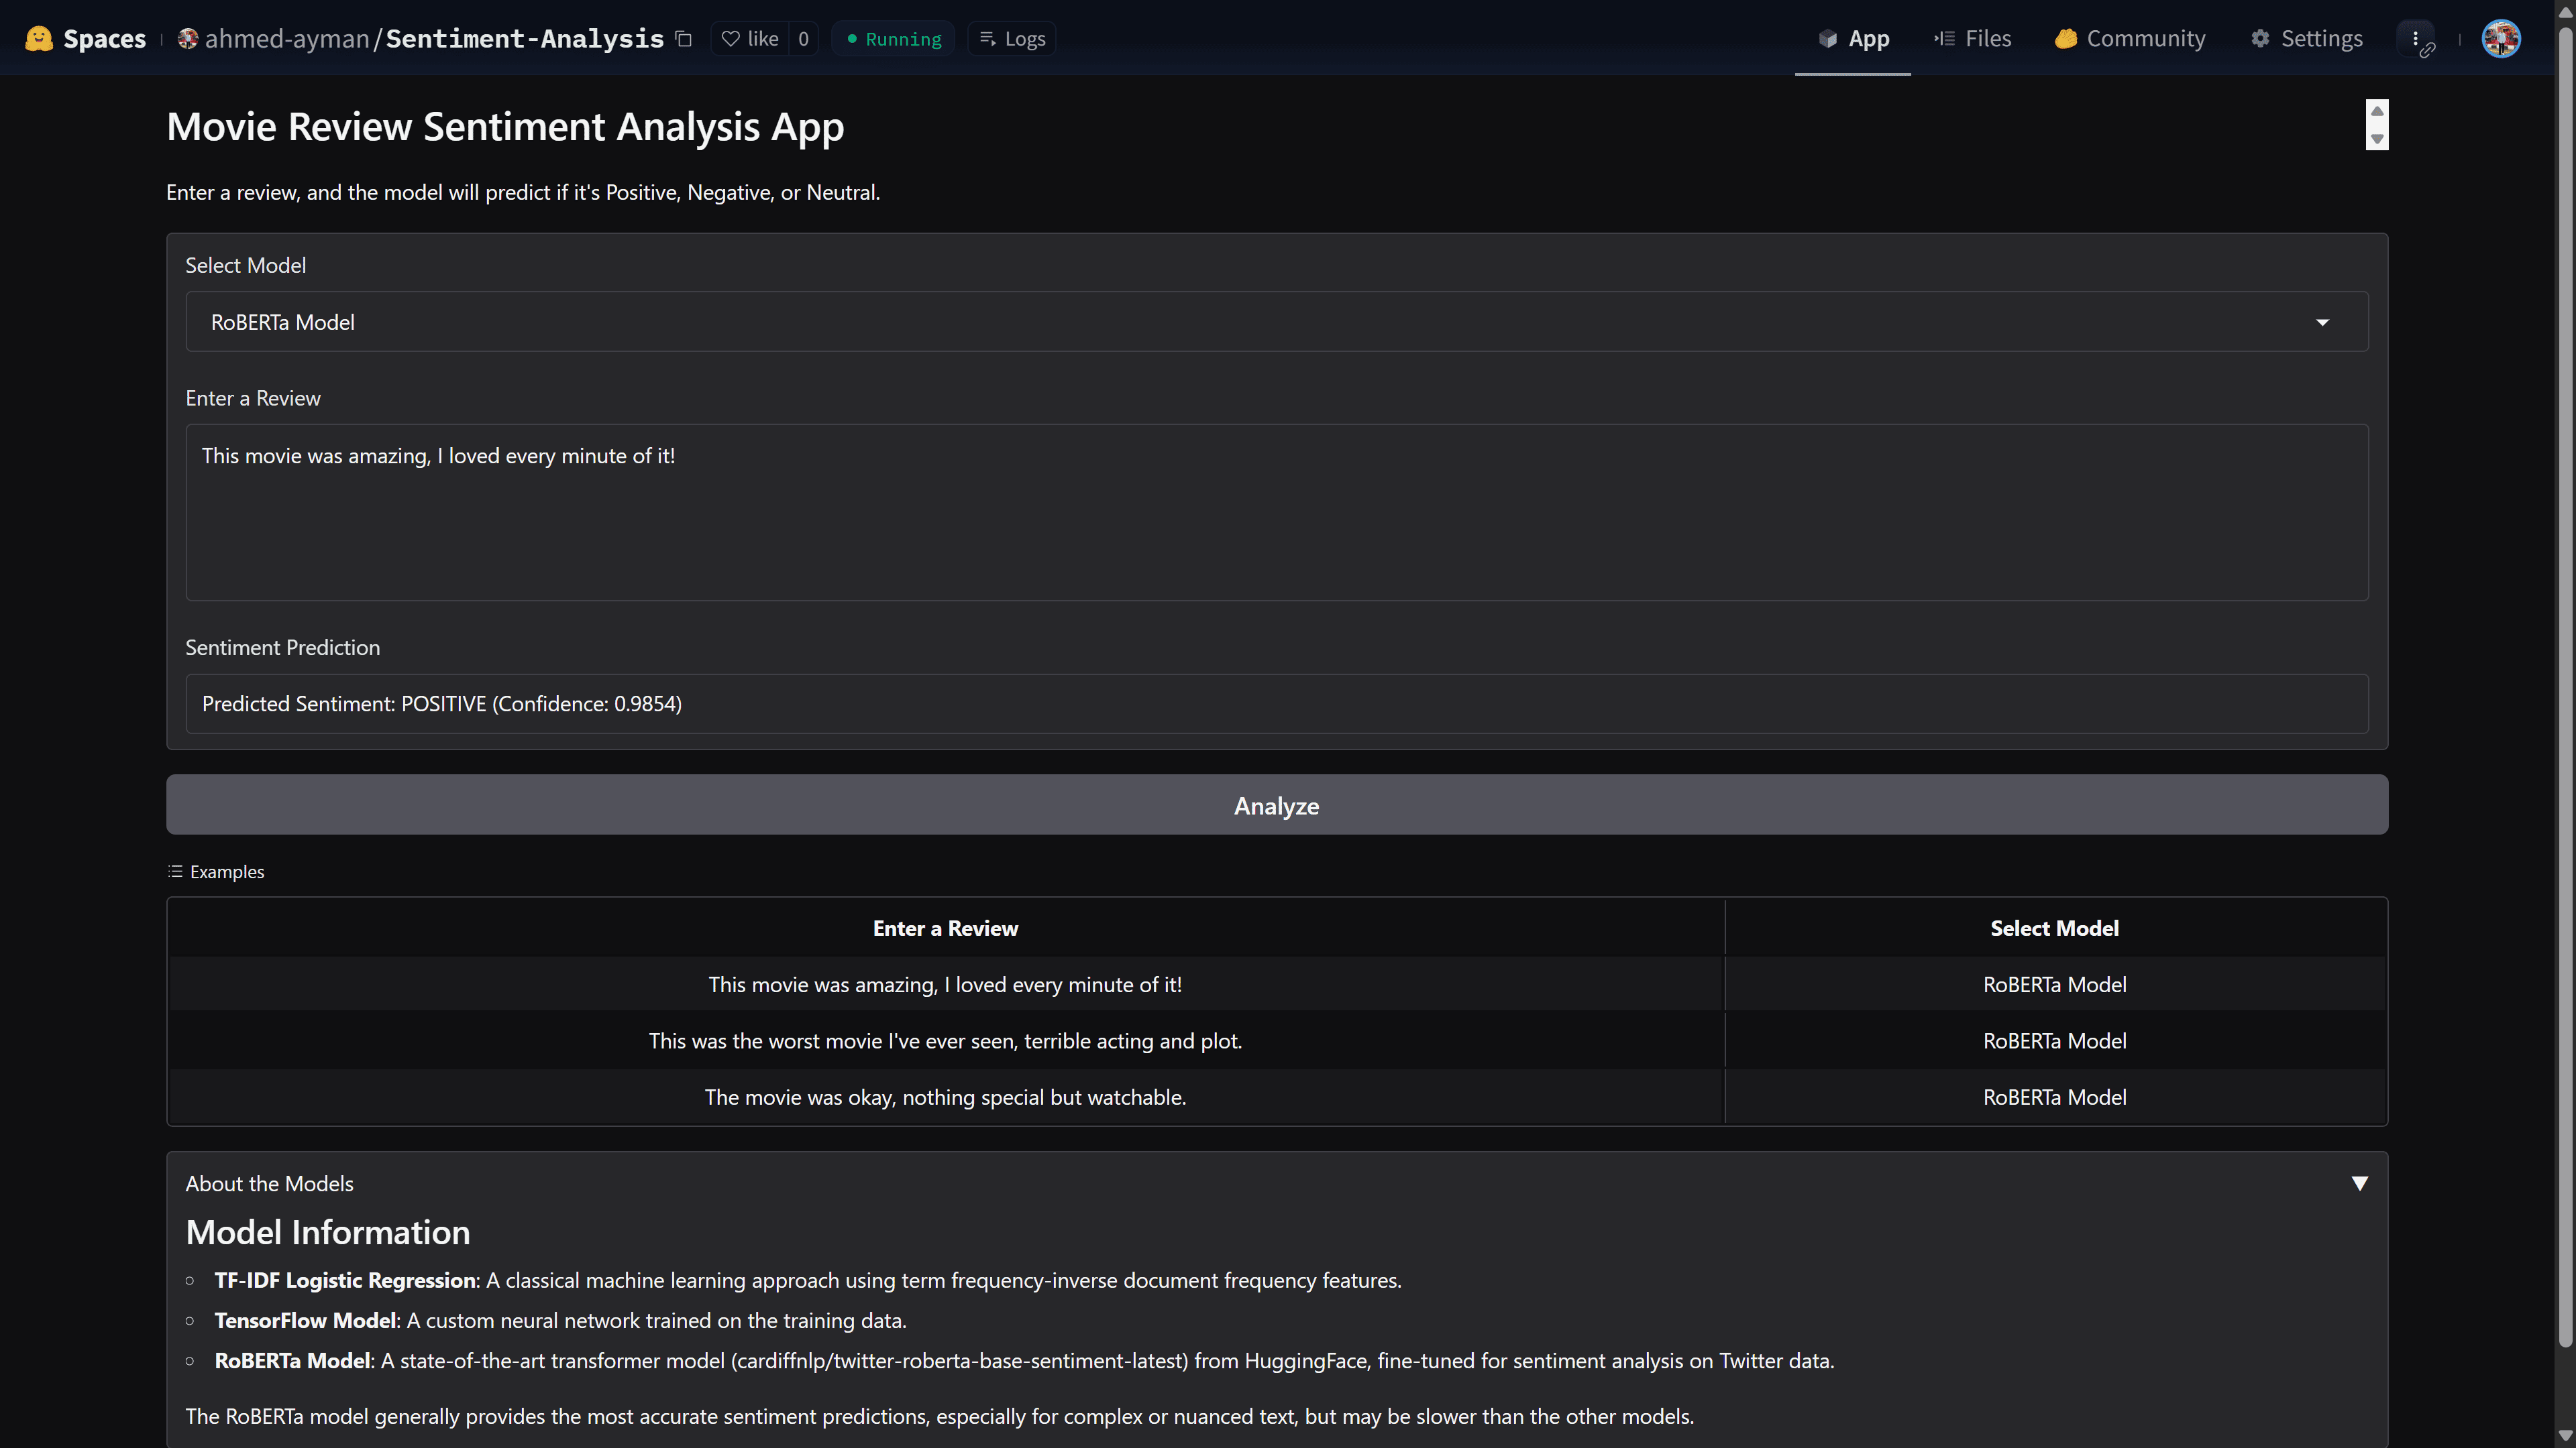The image size is (2576, 1448).
Task: Click the up arrow scroll stepper
Action: [x=2377, y=111]
